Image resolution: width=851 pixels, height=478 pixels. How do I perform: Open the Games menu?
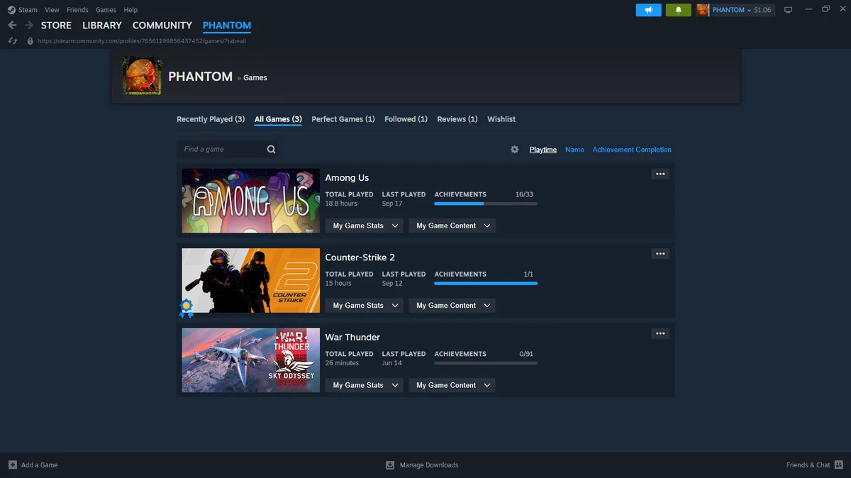106,10
